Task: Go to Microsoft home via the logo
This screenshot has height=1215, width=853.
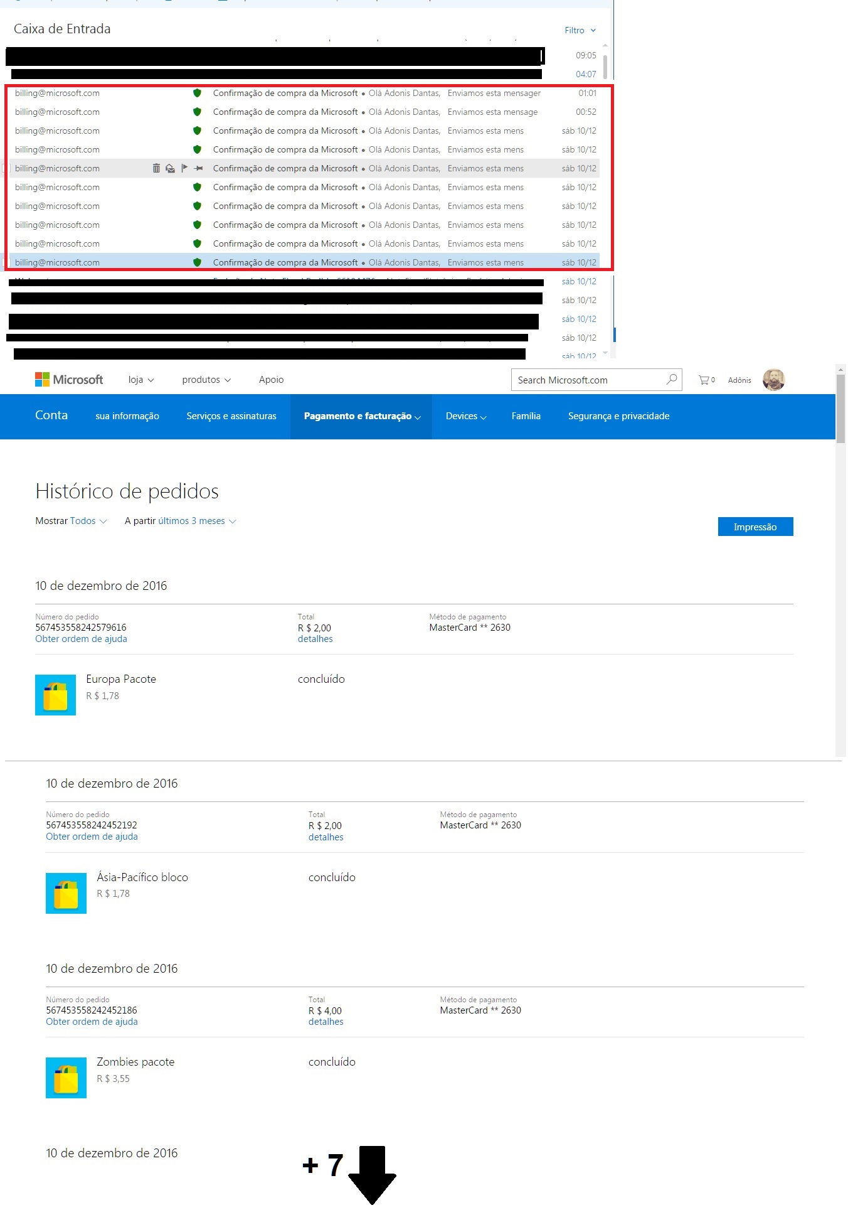Action: pos(69,380)
